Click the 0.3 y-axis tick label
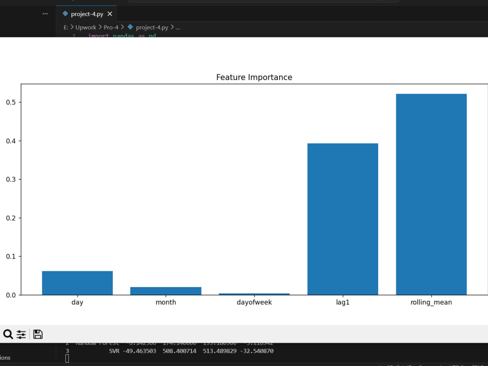The image size is (488, 366). [11, 180]
